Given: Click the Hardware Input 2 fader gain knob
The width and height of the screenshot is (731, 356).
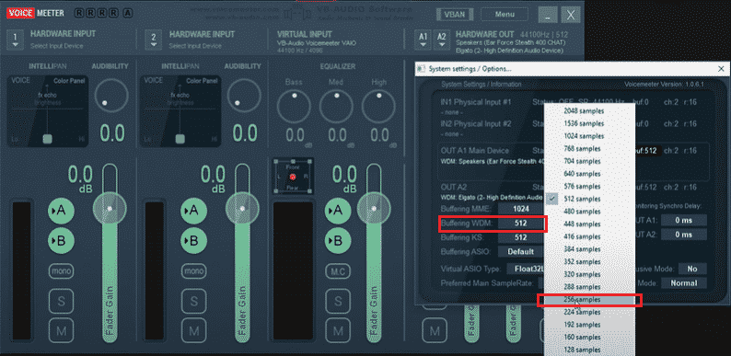Looking at the screenshot, I should point(242,208).
